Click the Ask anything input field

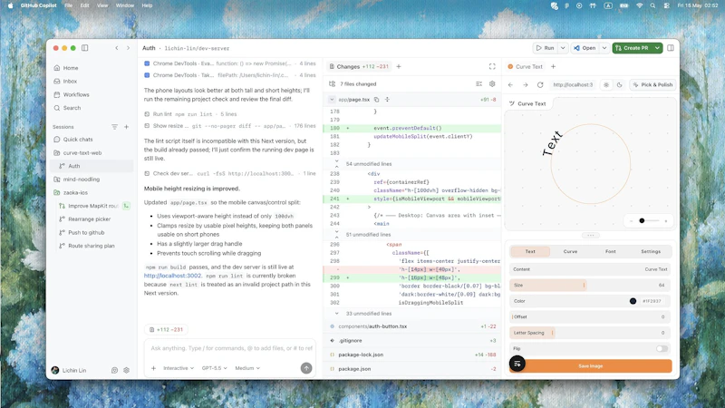click(230, 348)
